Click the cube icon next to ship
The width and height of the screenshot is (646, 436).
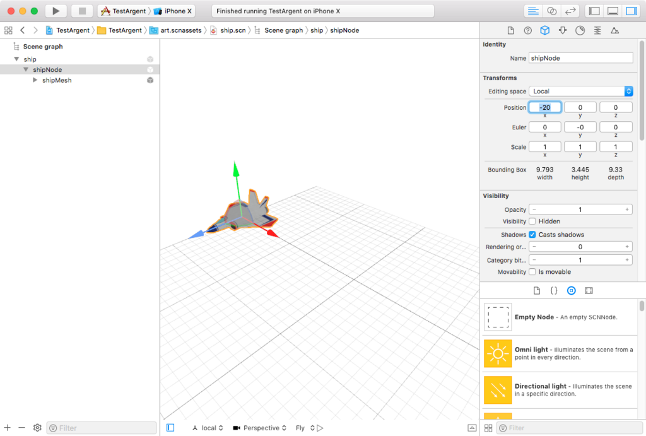click(150, 59)
